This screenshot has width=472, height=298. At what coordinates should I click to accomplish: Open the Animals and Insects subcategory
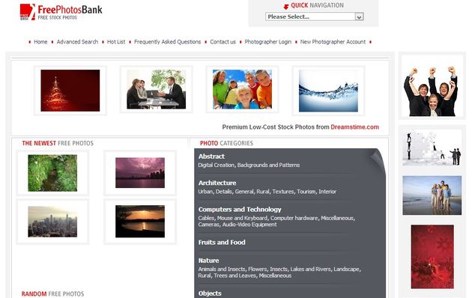(x=222, y=269)
